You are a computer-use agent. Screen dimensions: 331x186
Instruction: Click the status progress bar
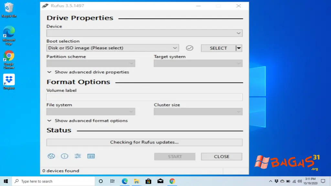(x=144, y=142)
